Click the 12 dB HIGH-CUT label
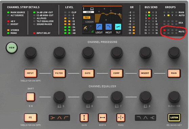The width and height of the screenshot is (189, 129). [x=45, y=15]
